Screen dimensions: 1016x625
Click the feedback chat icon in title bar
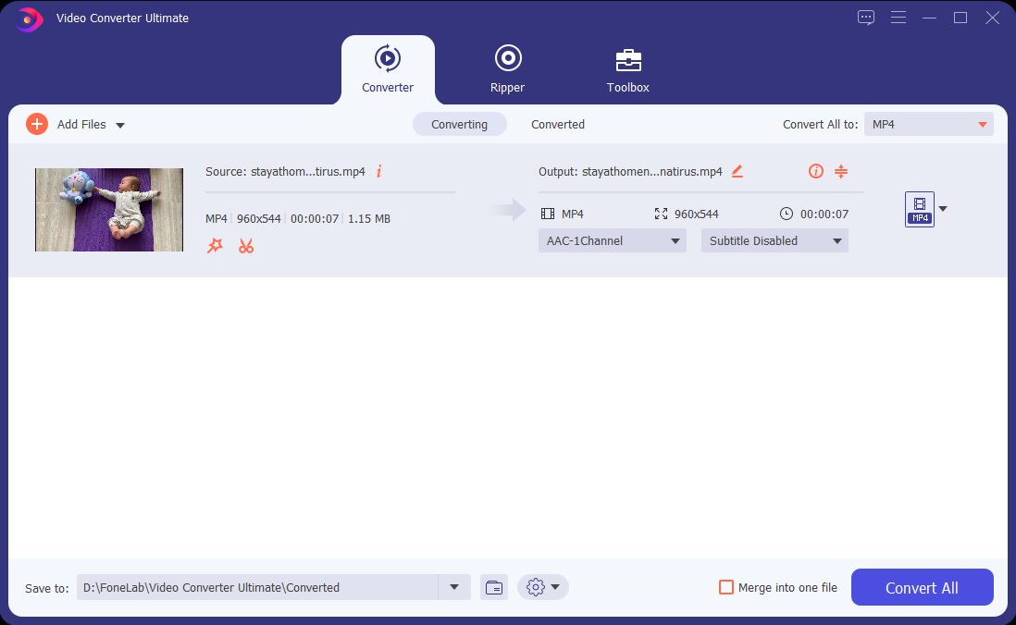coord(866,18)
